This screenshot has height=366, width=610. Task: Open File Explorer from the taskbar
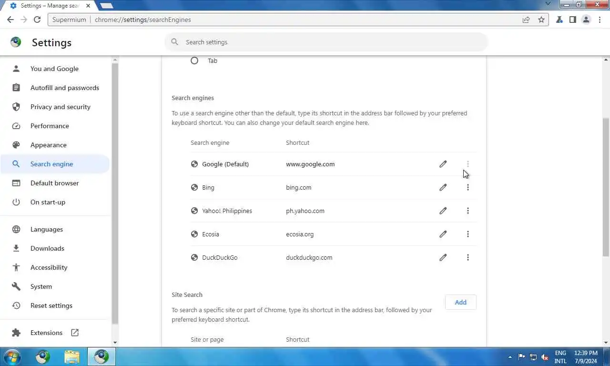coord(72,357)
